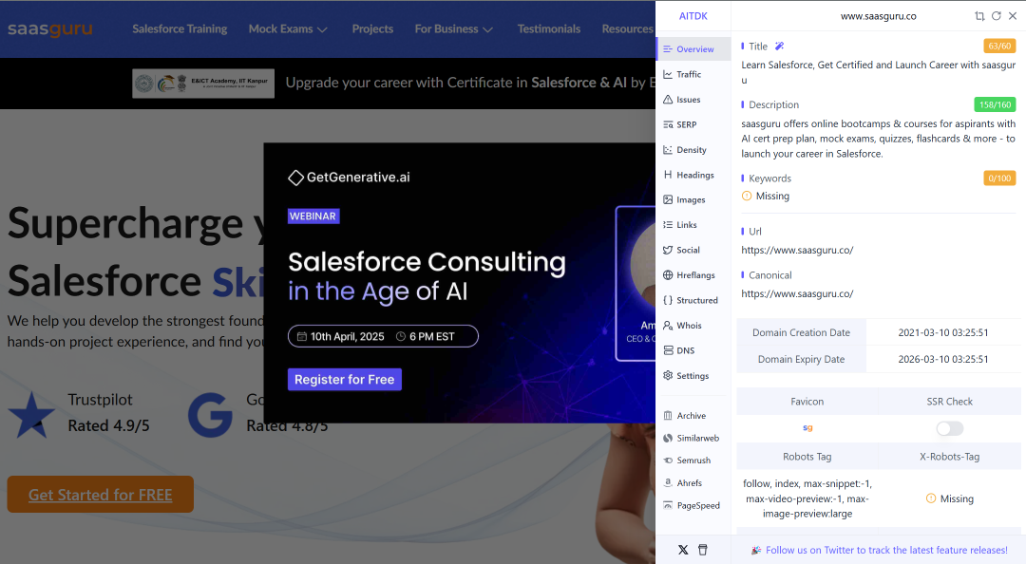Click the warning icon under X-Robots-Tag
Image resolution: width=1026 pixels, height=564 pixels.
point(931,498)
